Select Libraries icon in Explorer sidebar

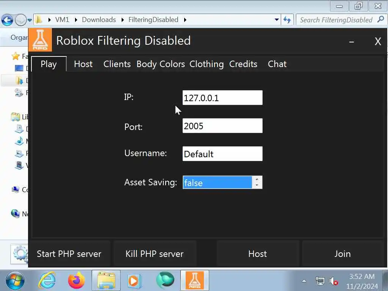16,117
